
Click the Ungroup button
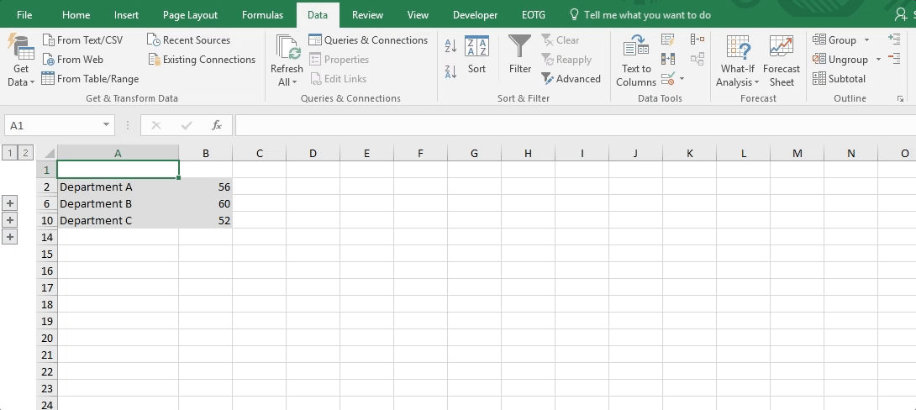click(x=840, y=60)
